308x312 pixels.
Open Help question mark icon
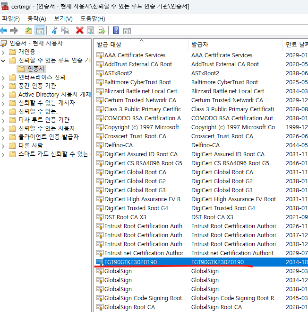point(116,30)
